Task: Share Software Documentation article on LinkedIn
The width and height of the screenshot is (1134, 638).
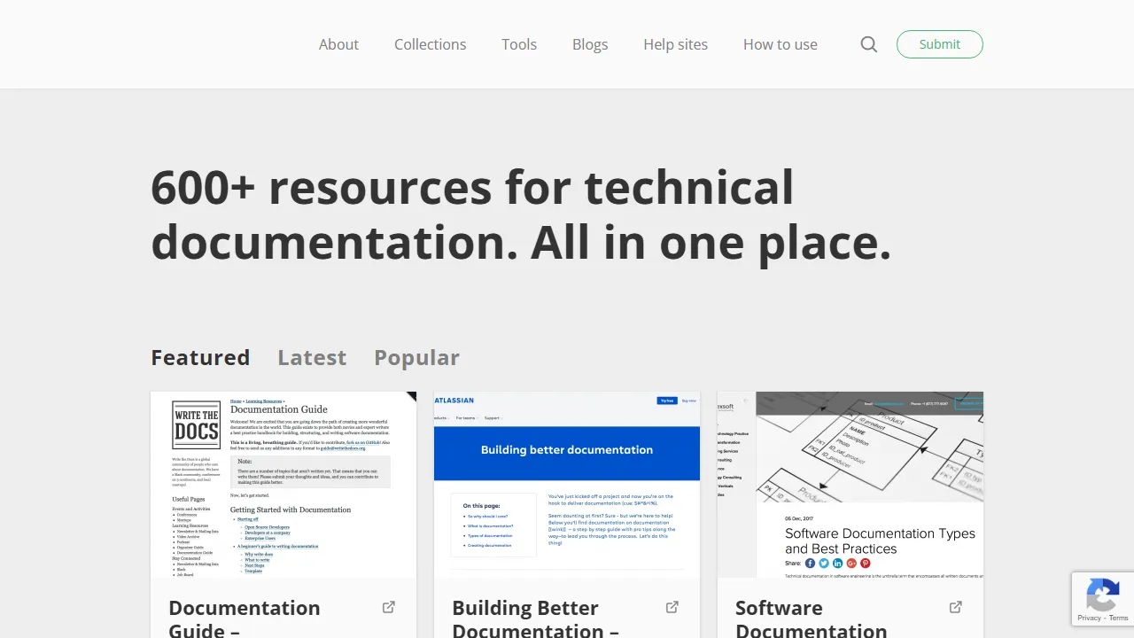Action: point(837,563)
